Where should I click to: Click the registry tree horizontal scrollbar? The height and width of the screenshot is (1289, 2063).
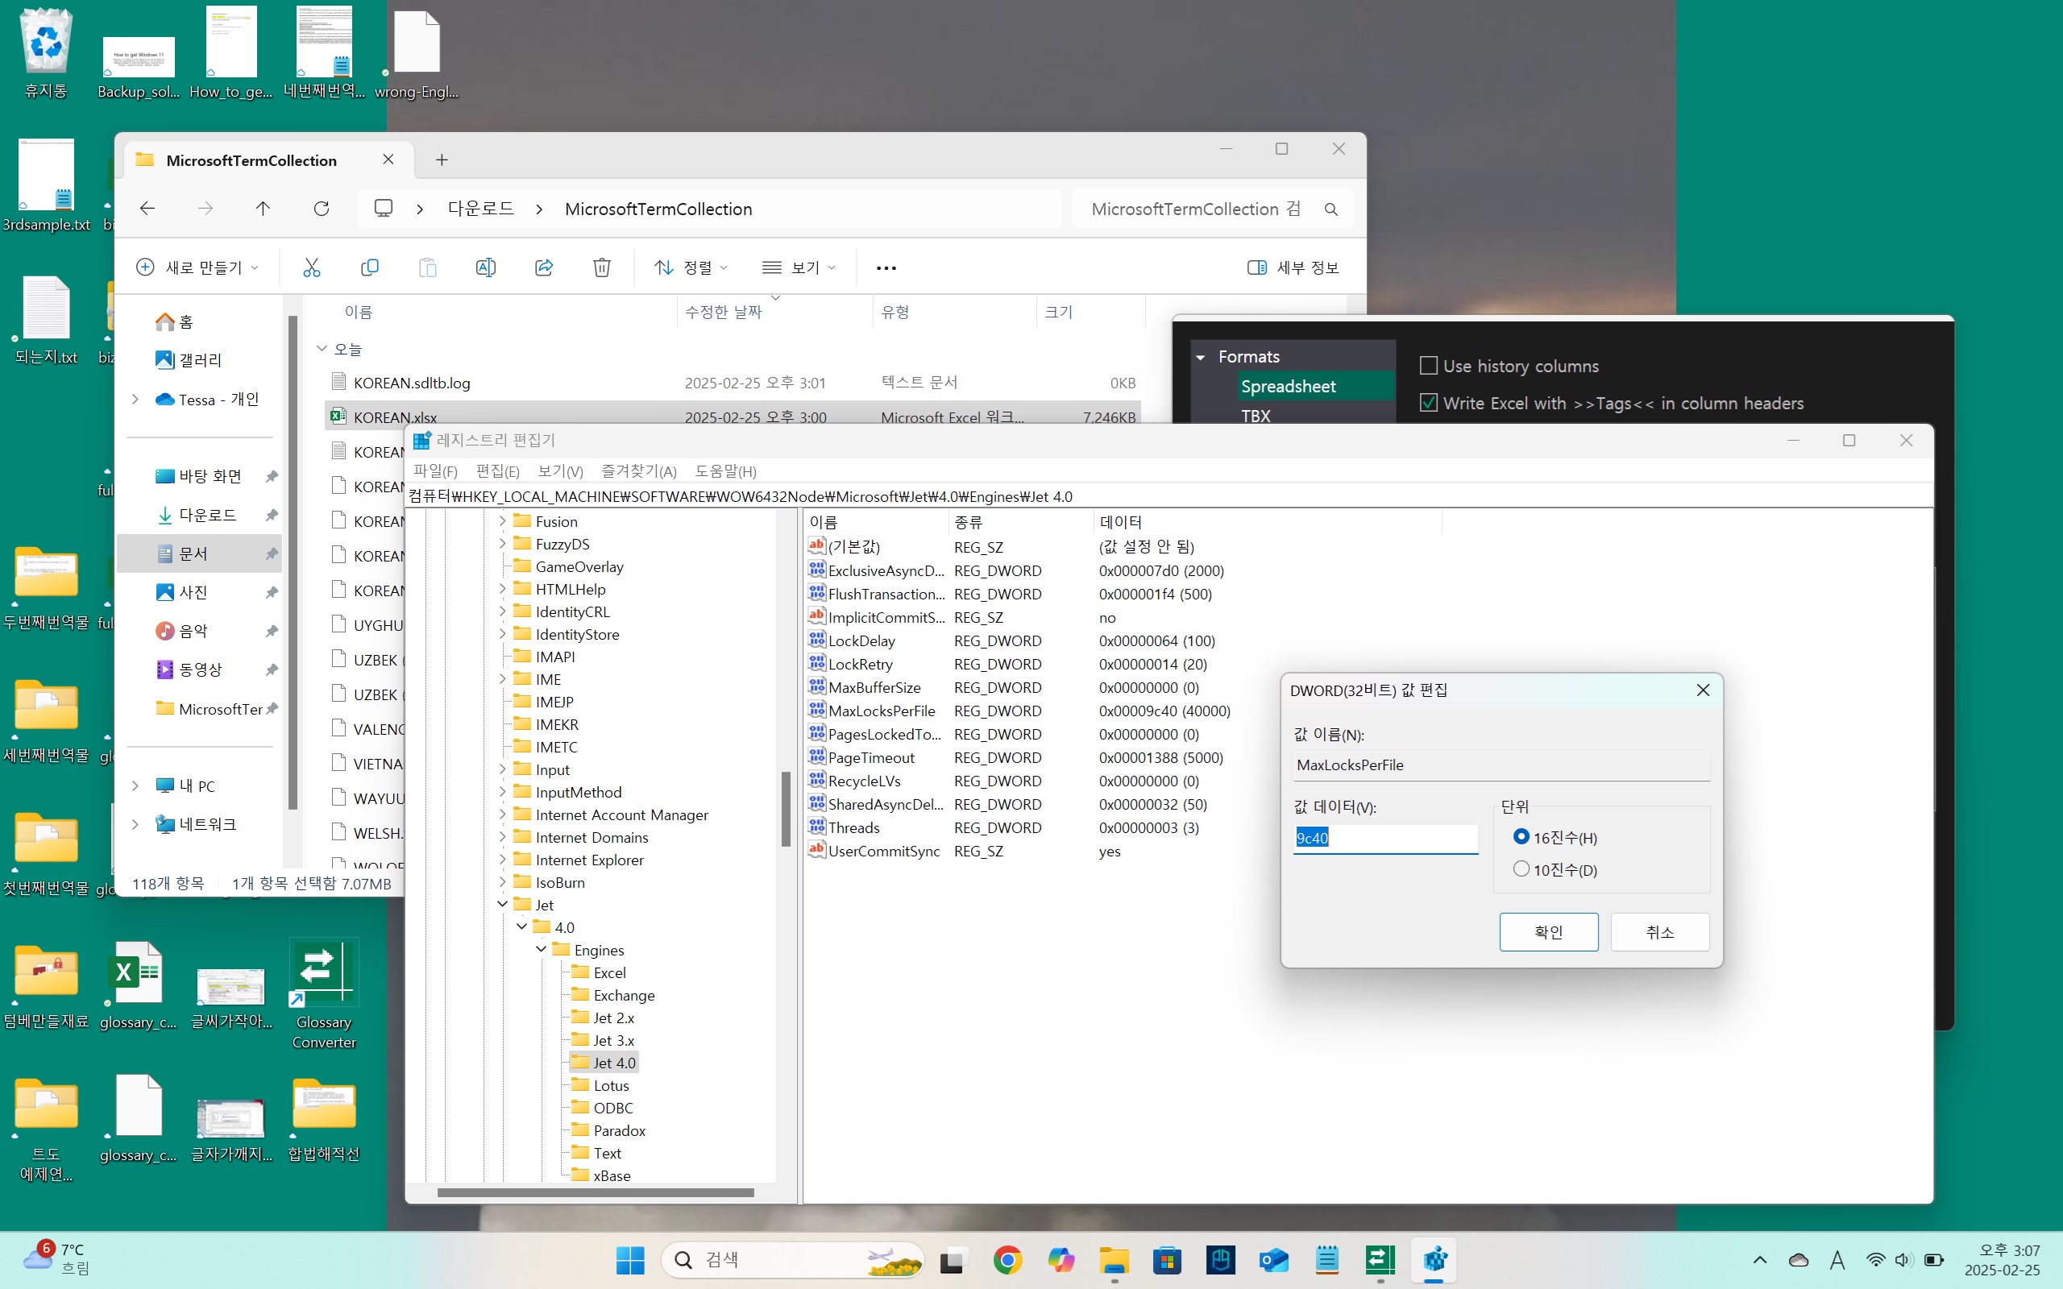point(595,1192)
